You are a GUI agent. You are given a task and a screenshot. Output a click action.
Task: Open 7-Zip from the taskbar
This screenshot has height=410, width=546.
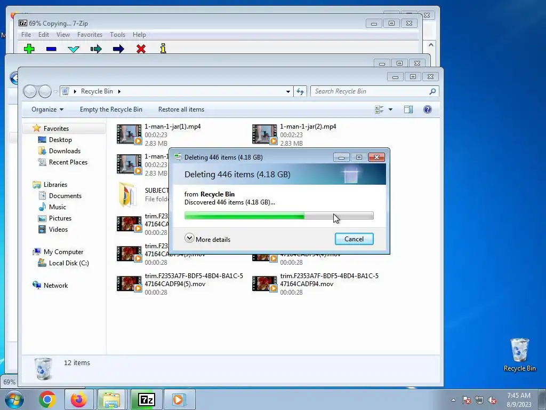146,399
